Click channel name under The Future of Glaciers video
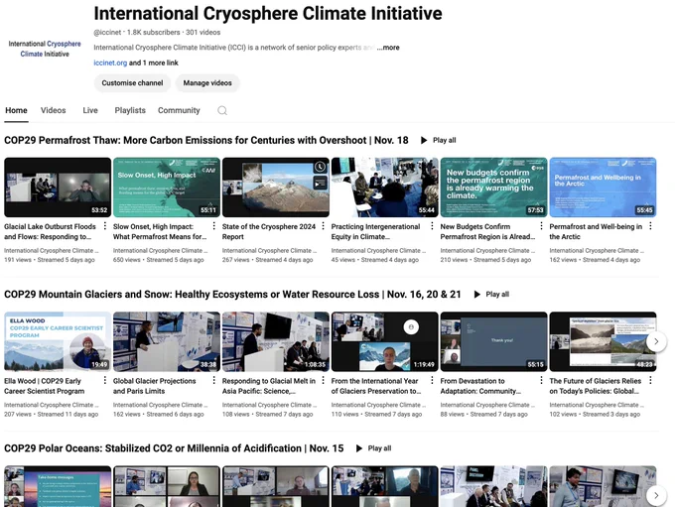675x507 pixels. 597,405
